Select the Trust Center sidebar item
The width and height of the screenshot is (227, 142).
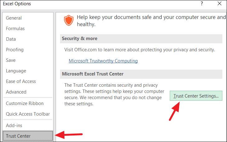[x=18, y=136]
